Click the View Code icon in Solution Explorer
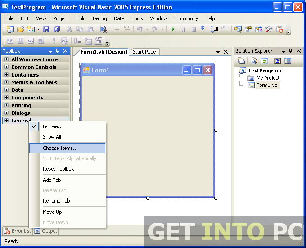This screenshot has height=248, width=306. (x=277, y=61)
